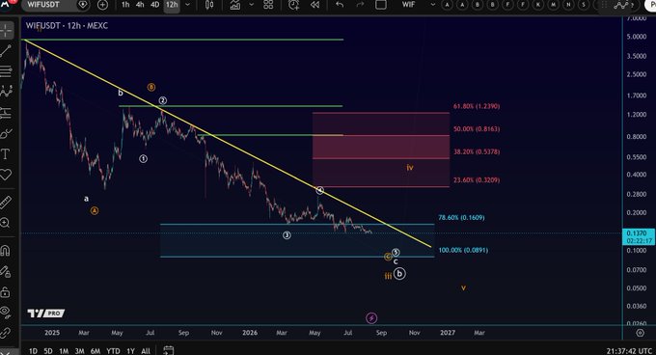Expand the time interval dropdown arrow
656x355 pixels.
(187, 5)
